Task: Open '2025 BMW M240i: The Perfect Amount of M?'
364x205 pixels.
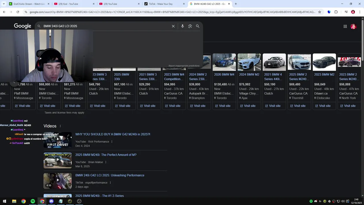Action: click(x=106, y=155)
